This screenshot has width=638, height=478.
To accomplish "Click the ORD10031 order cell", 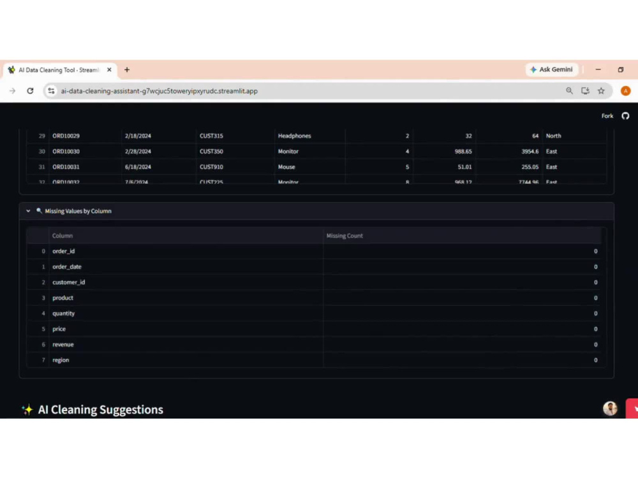I will pos(85,166).
